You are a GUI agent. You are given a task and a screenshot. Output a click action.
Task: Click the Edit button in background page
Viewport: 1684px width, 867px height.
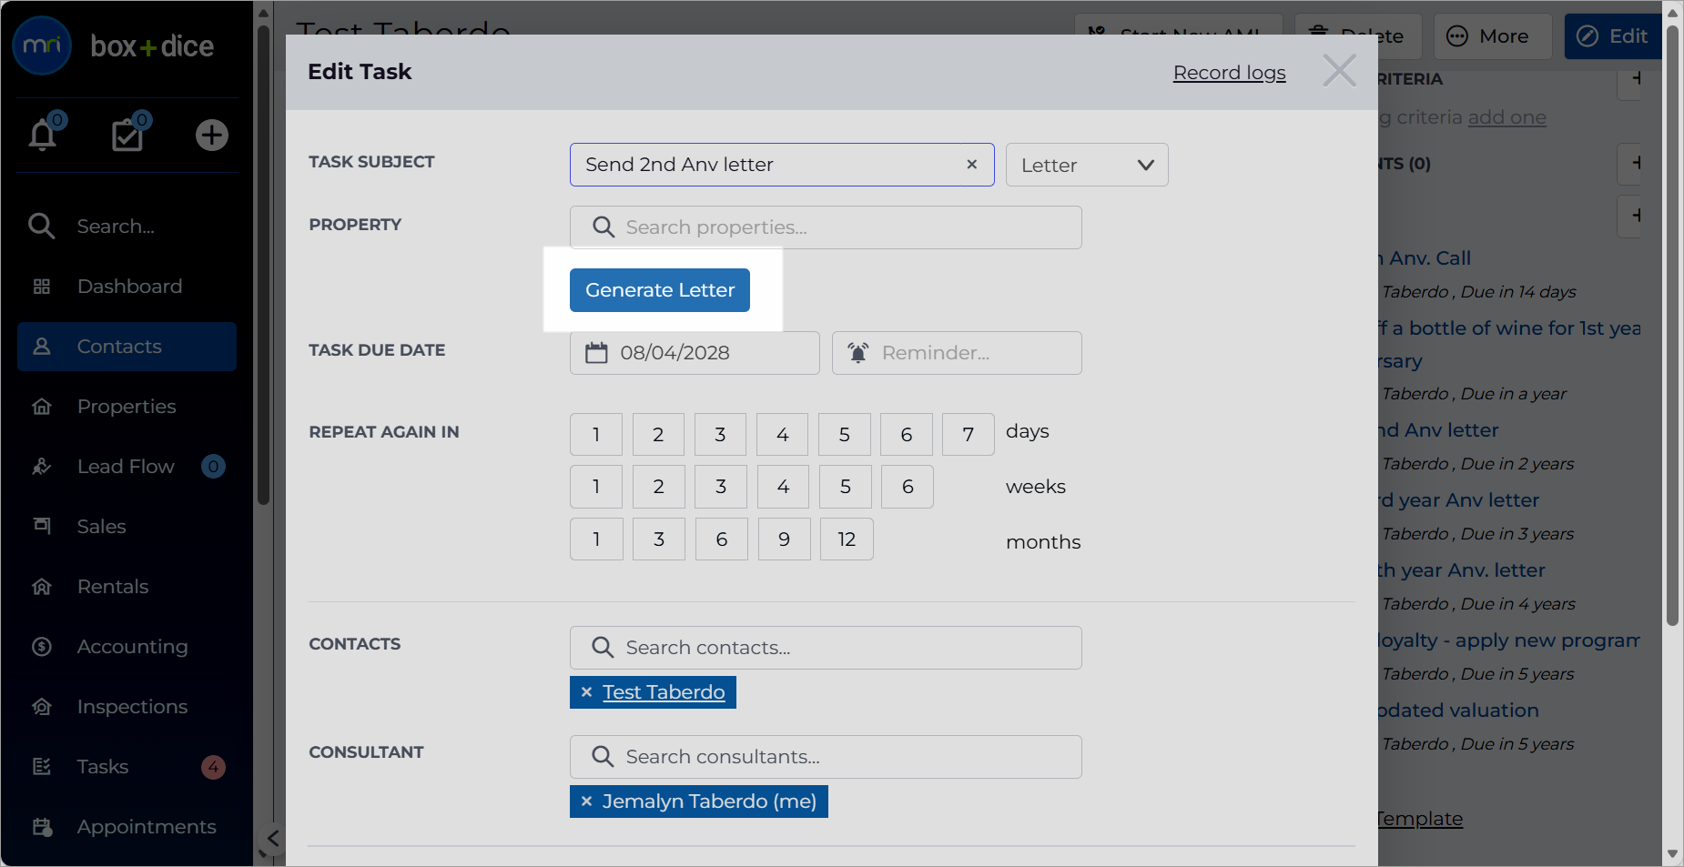coord(1615,36)
